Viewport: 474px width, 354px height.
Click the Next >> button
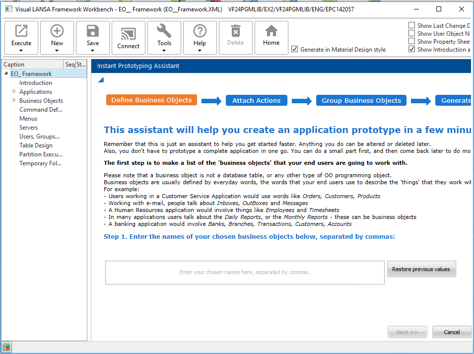coord(407,332)
